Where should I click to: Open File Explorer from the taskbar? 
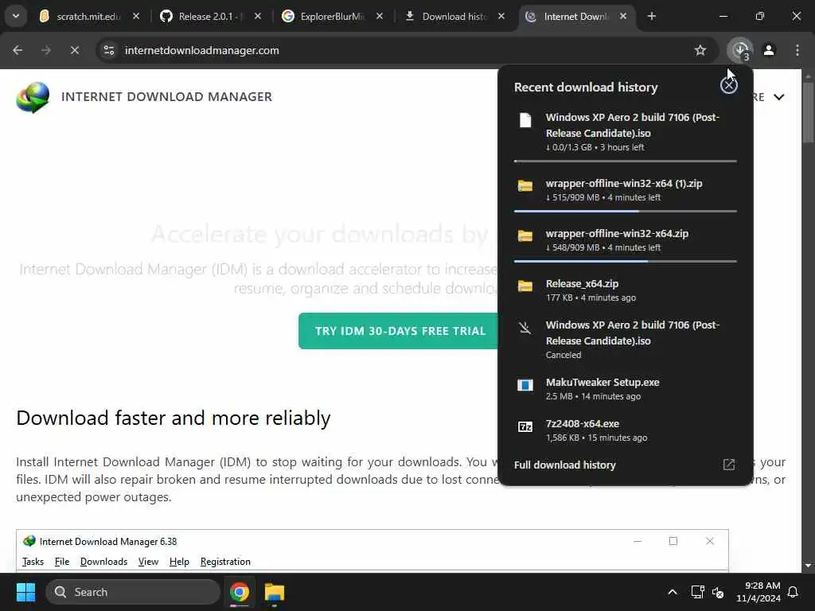275,592
